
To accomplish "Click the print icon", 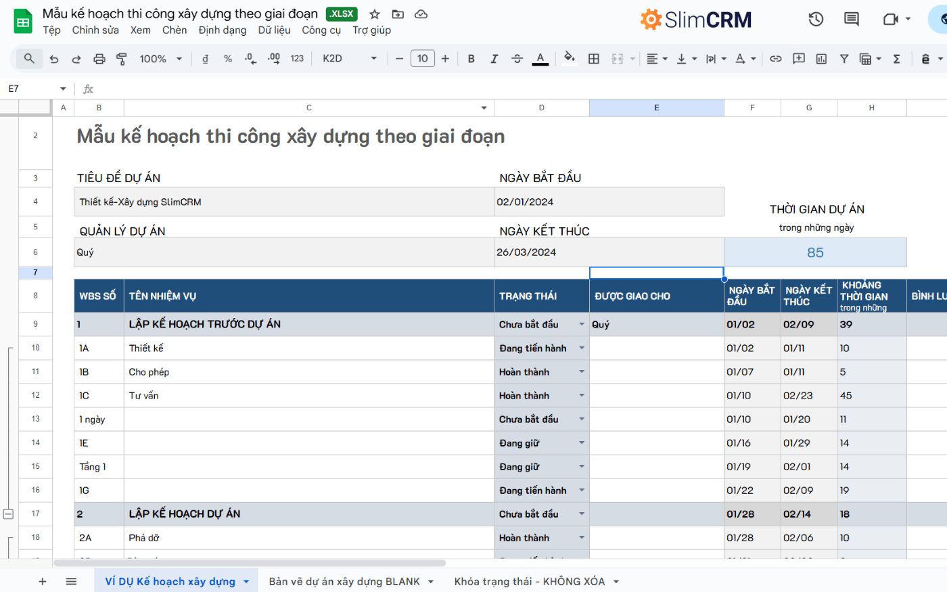I will point(99,59).
